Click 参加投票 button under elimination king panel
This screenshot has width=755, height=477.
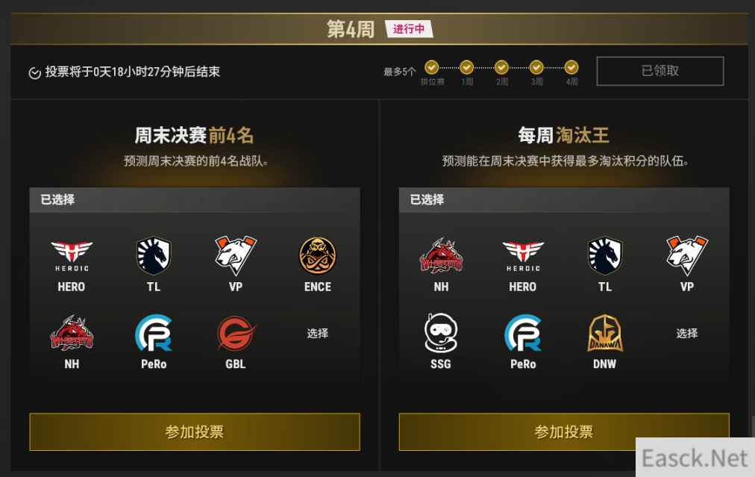[564, 431]
